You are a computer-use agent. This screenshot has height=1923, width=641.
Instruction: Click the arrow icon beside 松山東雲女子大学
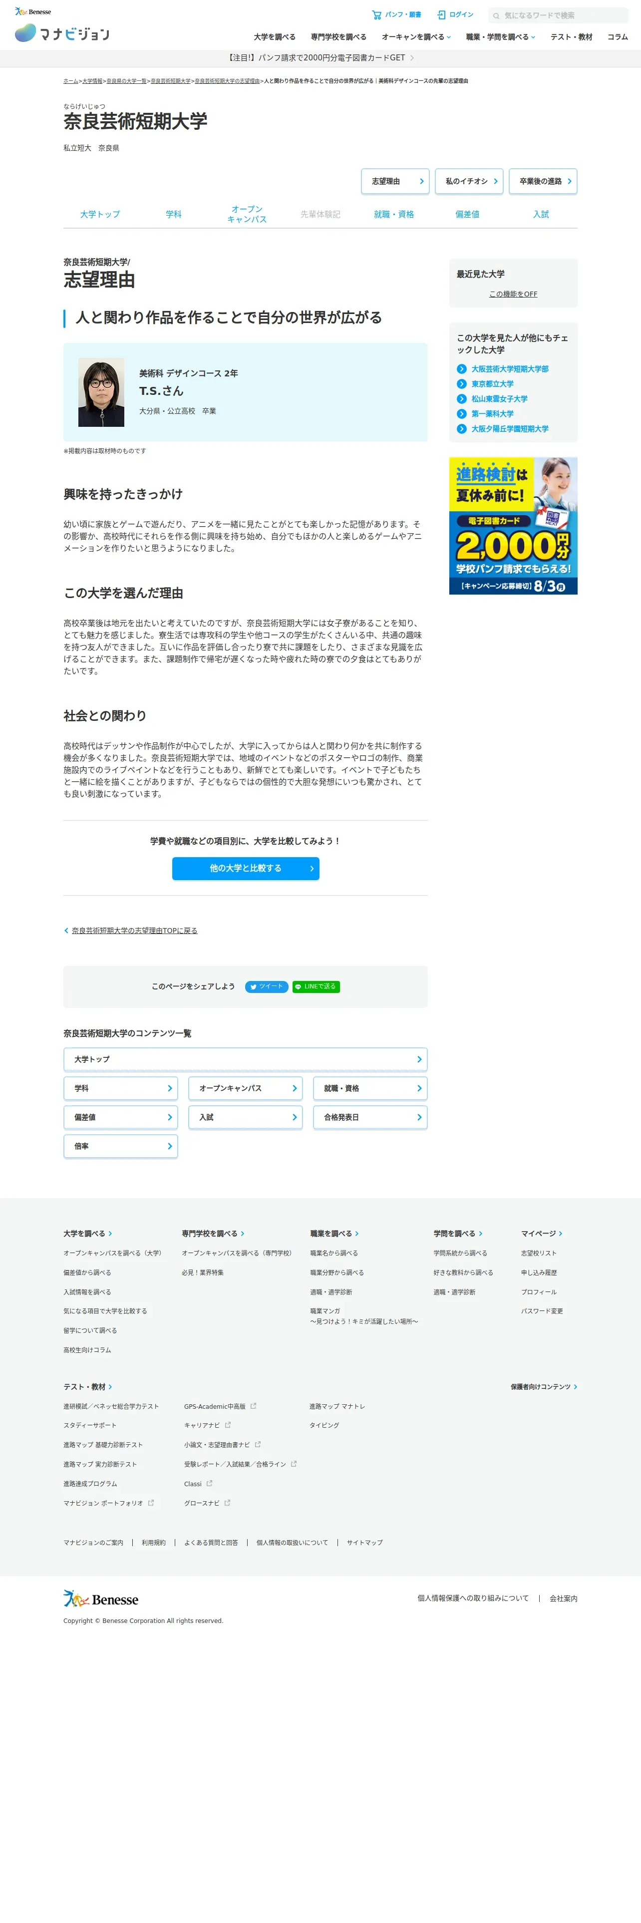[x=462, y=399]
